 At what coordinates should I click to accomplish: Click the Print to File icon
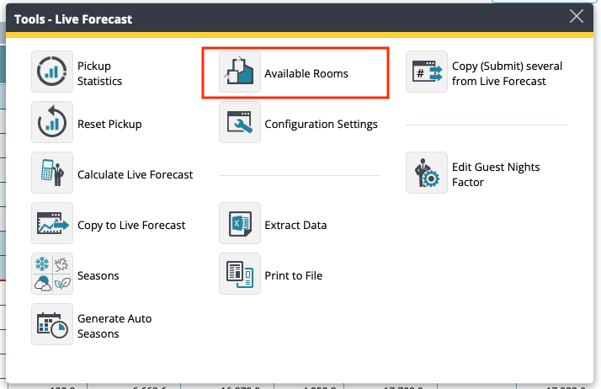(x=240, y=274)
